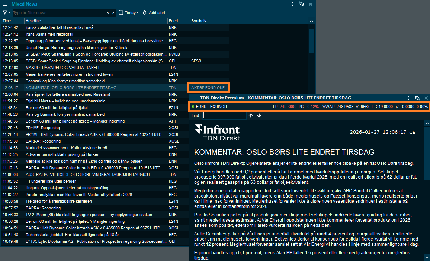Image resolution: width=430 pixels, height=261 pixels.
Task: Collapse the news list header chevron
Action: click(x=311, y=21)
